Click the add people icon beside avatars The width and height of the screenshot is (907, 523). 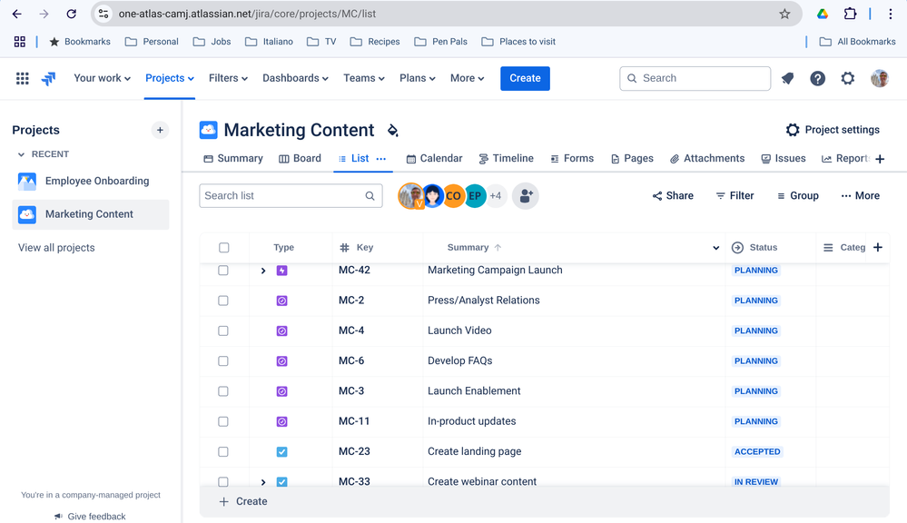pyautogui.click(x=526, y=196)
